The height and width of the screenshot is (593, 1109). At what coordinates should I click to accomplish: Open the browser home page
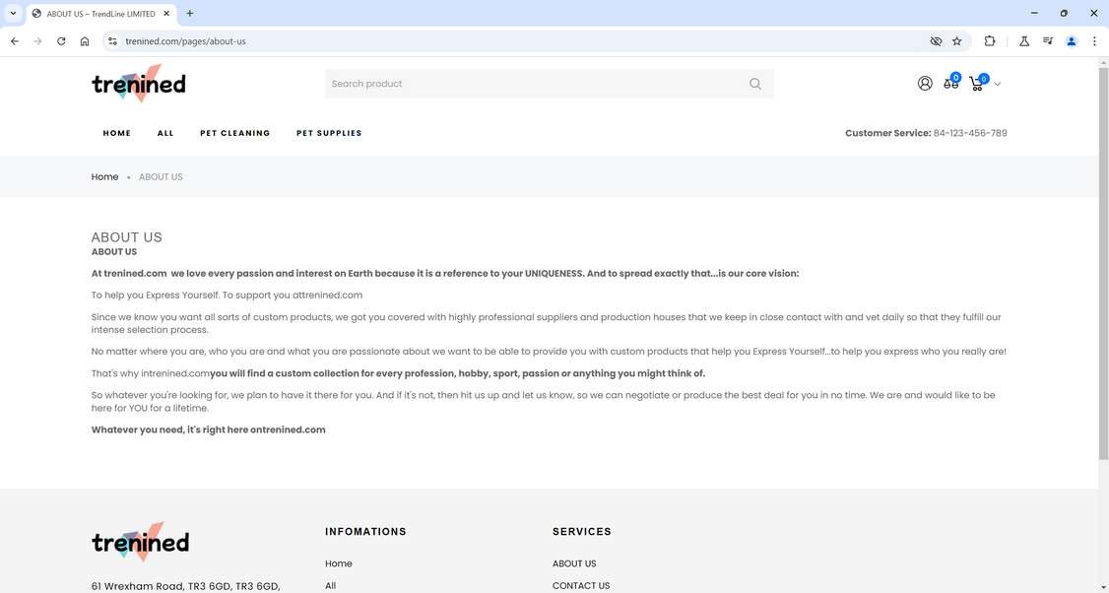tap(85, 41)
